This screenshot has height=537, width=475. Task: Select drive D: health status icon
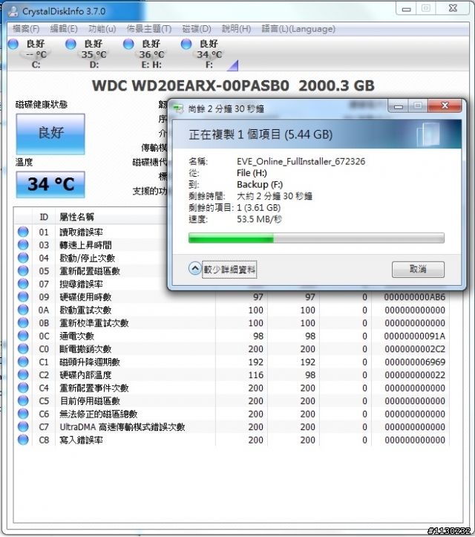[71, 44]
